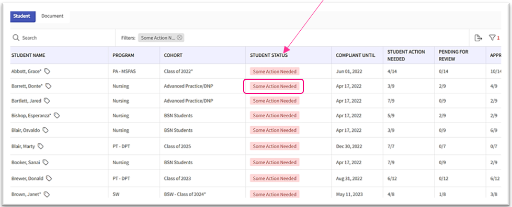Viewport: 512px width, 207px height.
Task: Open student Booker, Sanai
Action: (26, 162)
